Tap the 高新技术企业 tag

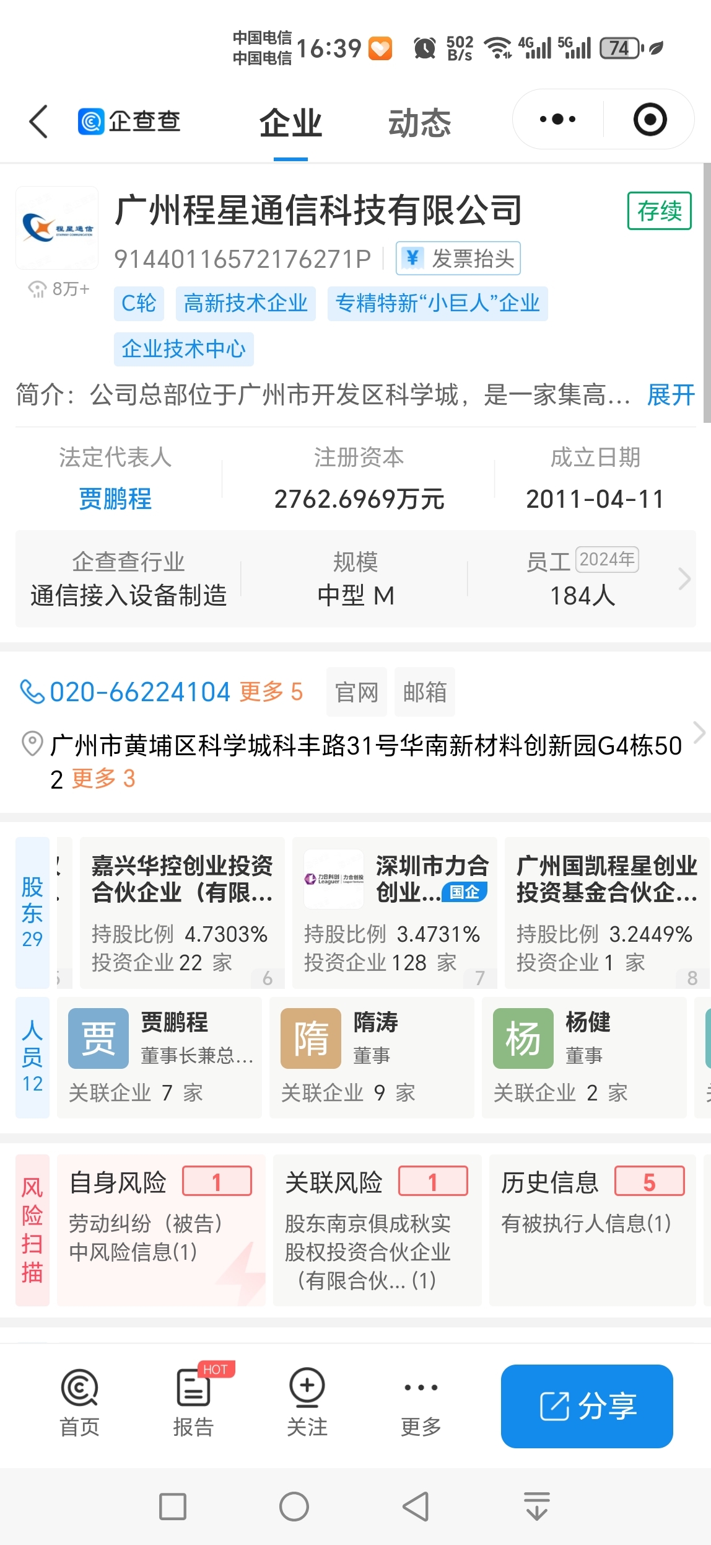point(246,303)
